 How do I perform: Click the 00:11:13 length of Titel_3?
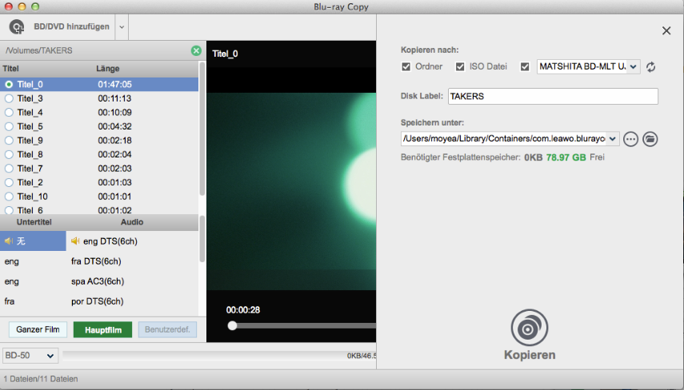point(114,98)
